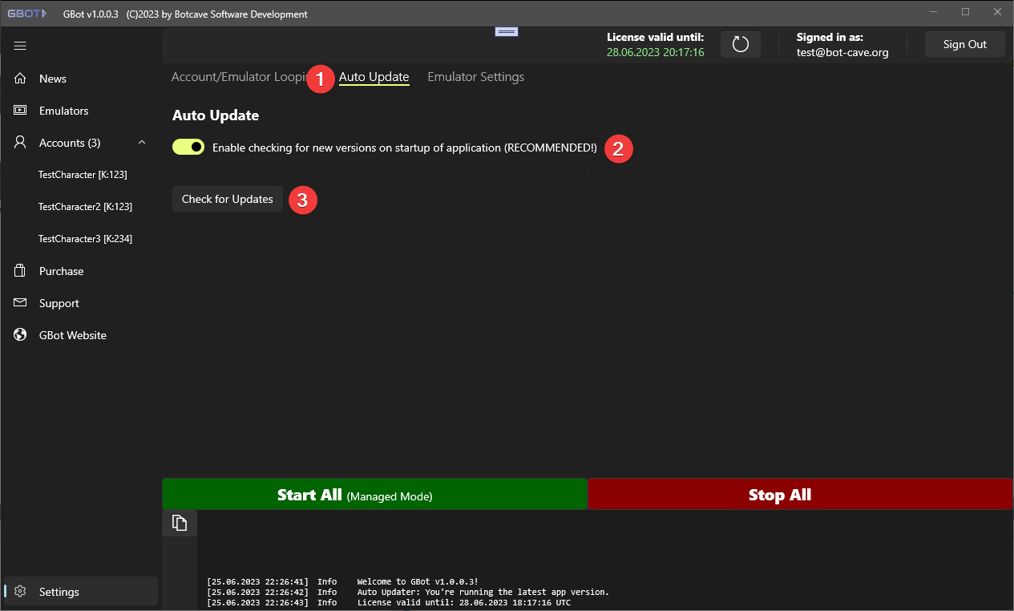The width and height of the screenshot is (1014, 611).
Task: Click the Settings gear icon
Action: click(x=21, y=592)
